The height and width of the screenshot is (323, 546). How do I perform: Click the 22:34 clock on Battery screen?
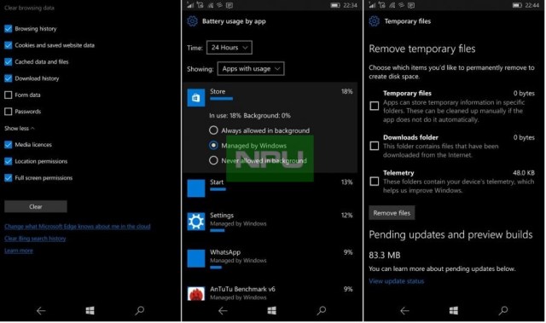tap(350, 5)
